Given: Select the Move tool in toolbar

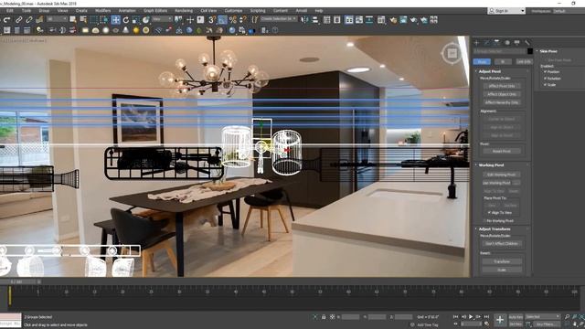Looking at the screenshot, I should click(x=116, y=20).
